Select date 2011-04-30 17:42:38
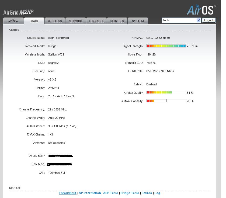Viewport: 226px width, 198px height. pos(62,96)
